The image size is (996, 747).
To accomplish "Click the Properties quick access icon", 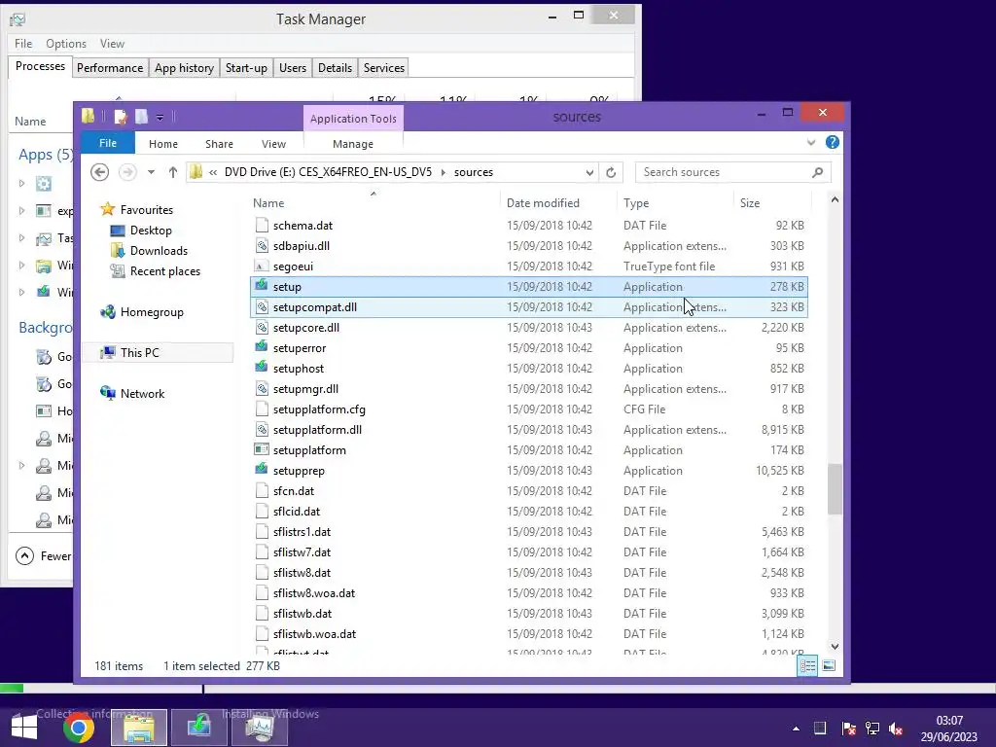I will pyautogui.click(x=120, y=117).
